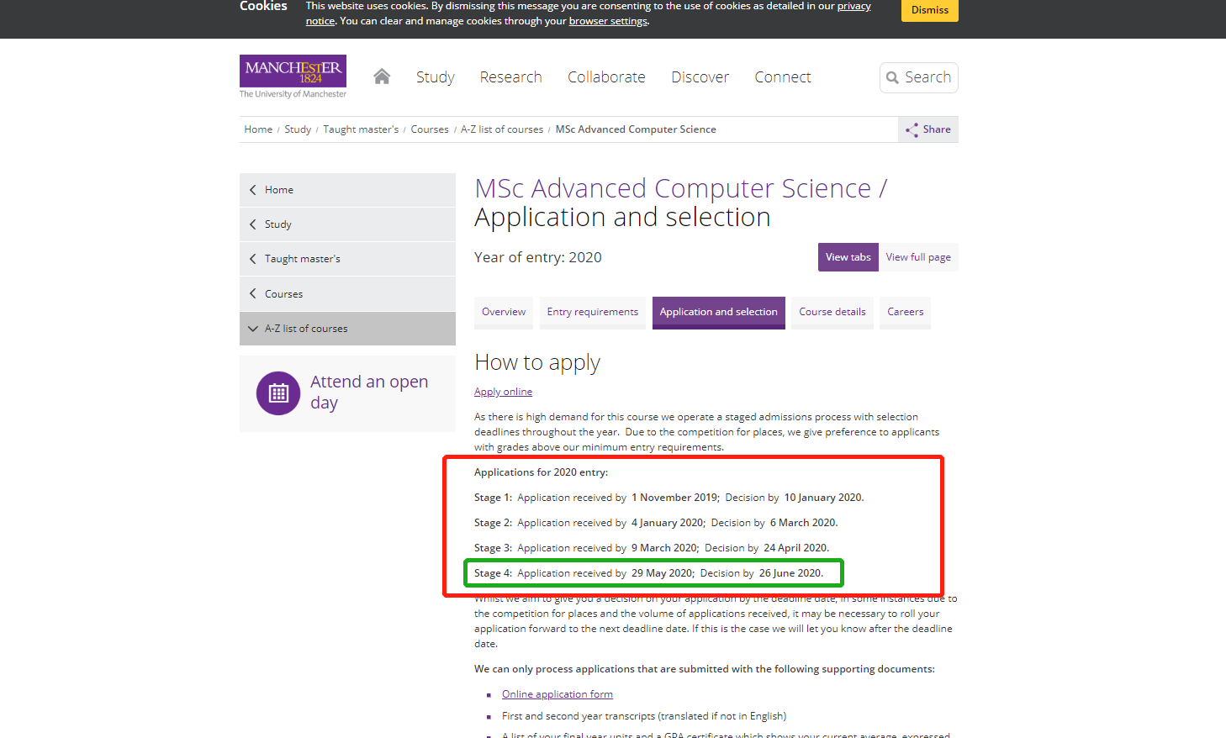Image resolution: width=1226 pixels, height=738 pixels.
Task: Click the Search input field
Action: (927, 77)
